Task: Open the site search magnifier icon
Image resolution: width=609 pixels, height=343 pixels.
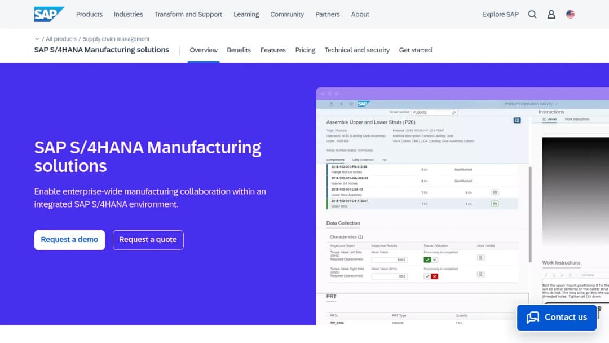Action: [x=532, y=14]
